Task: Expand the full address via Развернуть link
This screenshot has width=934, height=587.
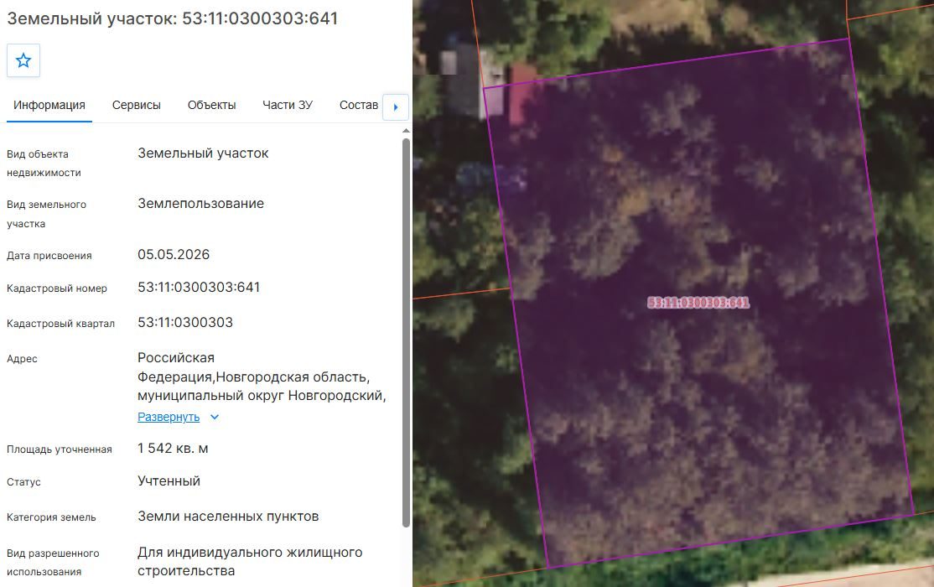Action: tap(169, 417)
